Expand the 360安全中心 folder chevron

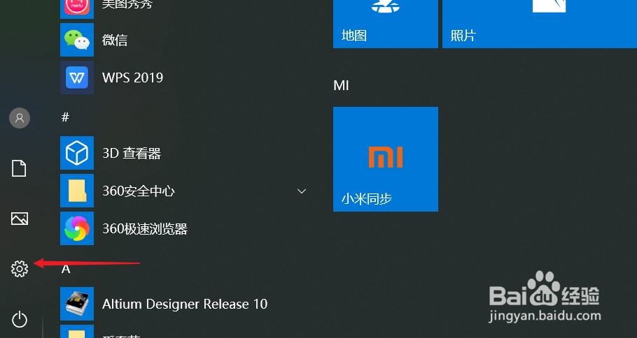coord(302,191)
